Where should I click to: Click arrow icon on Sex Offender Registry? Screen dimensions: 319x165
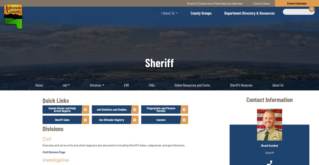pos(135,120)
